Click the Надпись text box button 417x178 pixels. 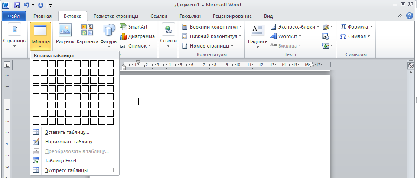[257, 36]
